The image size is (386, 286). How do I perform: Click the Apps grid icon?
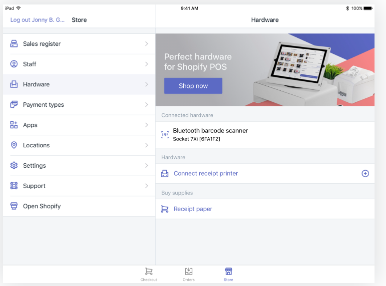[14, 125]
